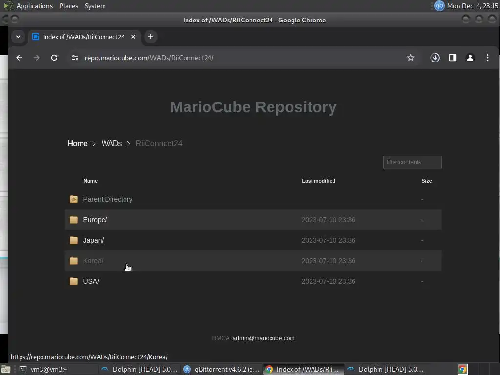The image size is (500, 375).
Task: Switch to the last Dolphin [HEAD] taskbar entry
Action: (x=385, y=369)
